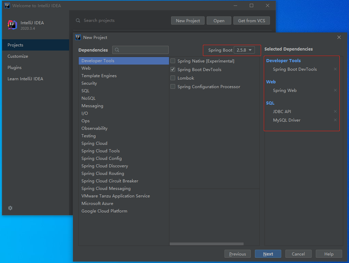Check Spring Configuration Processor

(173, 86)
